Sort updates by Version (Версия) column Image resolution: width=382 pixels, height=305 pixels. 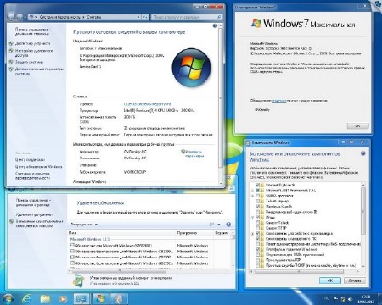point(222,233)
